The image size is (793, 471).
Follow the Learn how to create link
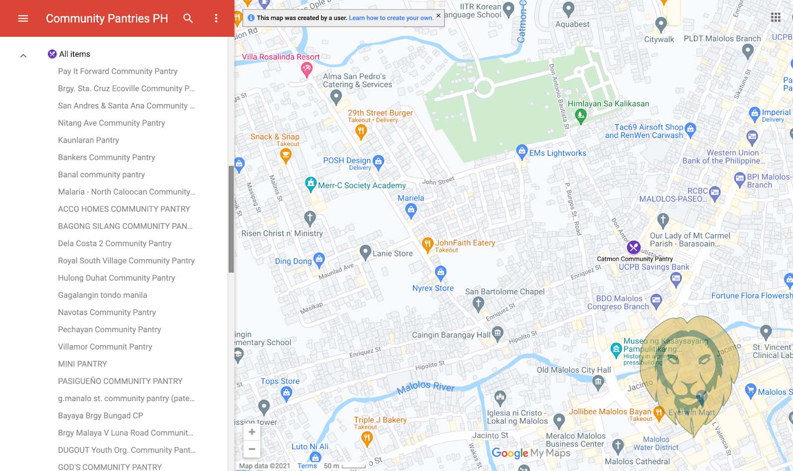coord(391,18)
